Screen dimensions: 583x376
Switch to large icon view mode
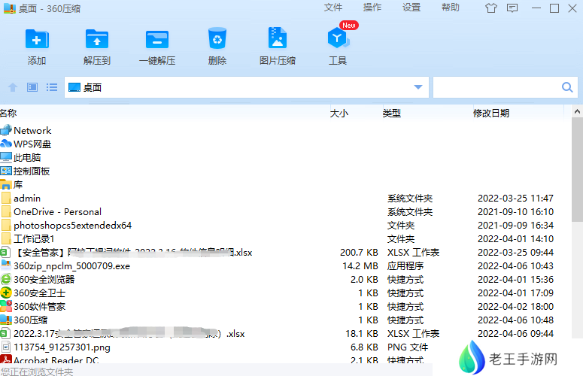click(32, 87)
